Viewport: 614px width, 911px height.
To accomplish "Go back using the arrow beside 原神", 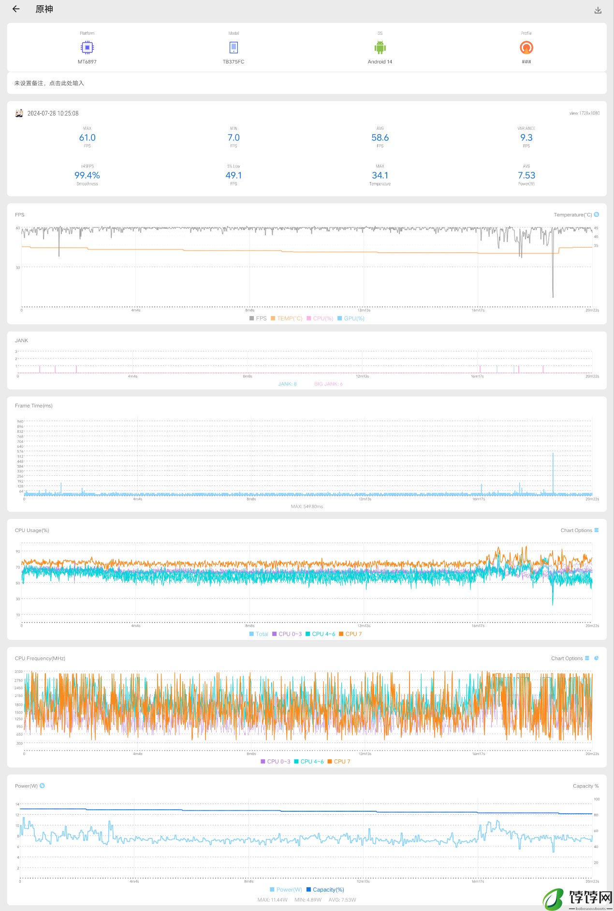I will 16,9.
